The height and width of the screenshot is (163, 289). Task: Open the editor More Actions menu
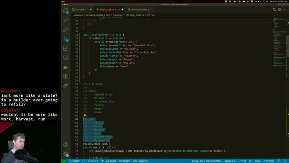click(x=285, y=10)
